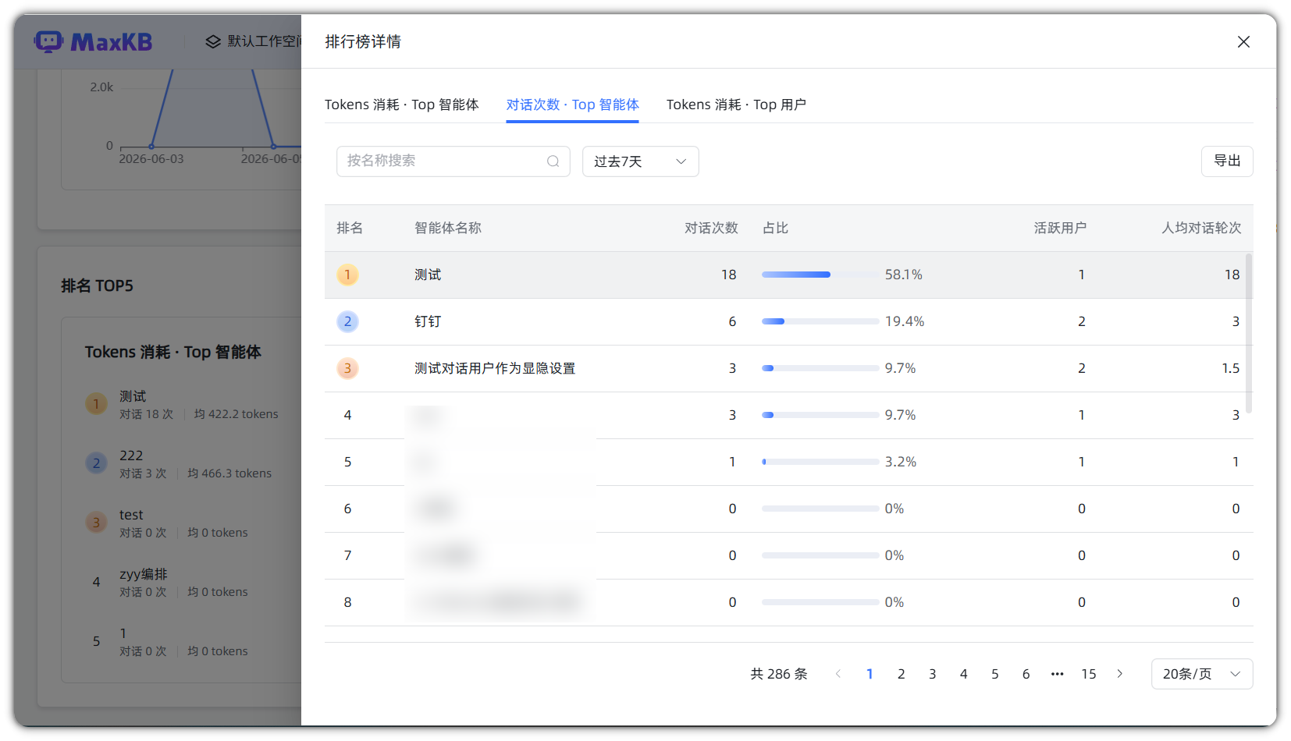Screen dimensions: 1291x741
Task: Click 测试对话用户作为显隐设置 agent name
Action: 495,368
